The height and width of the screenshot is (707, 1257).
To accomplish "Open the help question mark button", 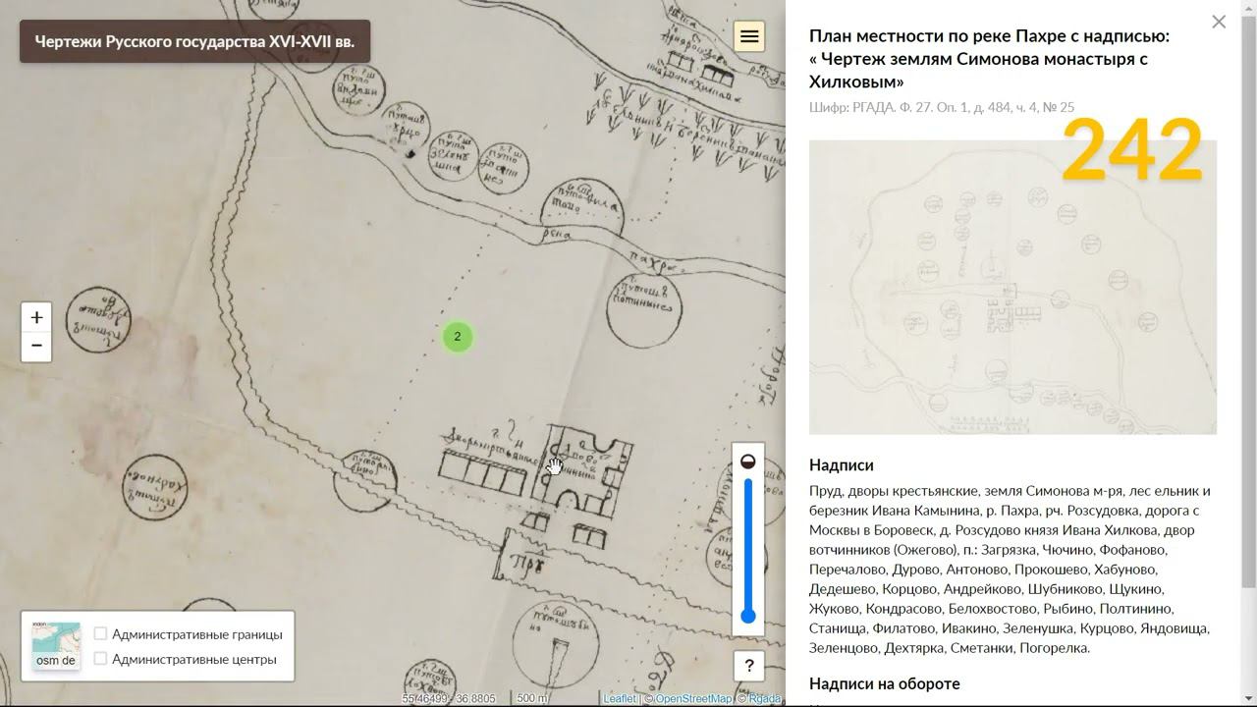I will pos(749,666).
